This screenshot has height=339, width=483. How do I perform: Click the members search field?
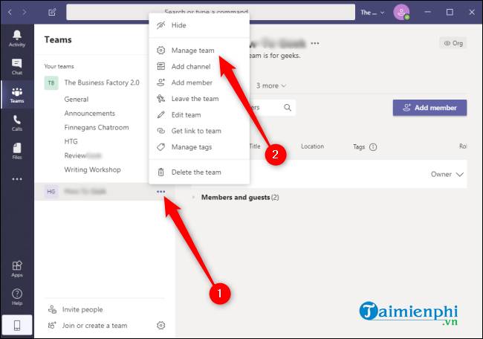click(x=272, y=108)
